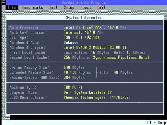Click the Shadow+Special RAM Size label
The height and width of the screenshot is (125, 167).
[34, 77]
